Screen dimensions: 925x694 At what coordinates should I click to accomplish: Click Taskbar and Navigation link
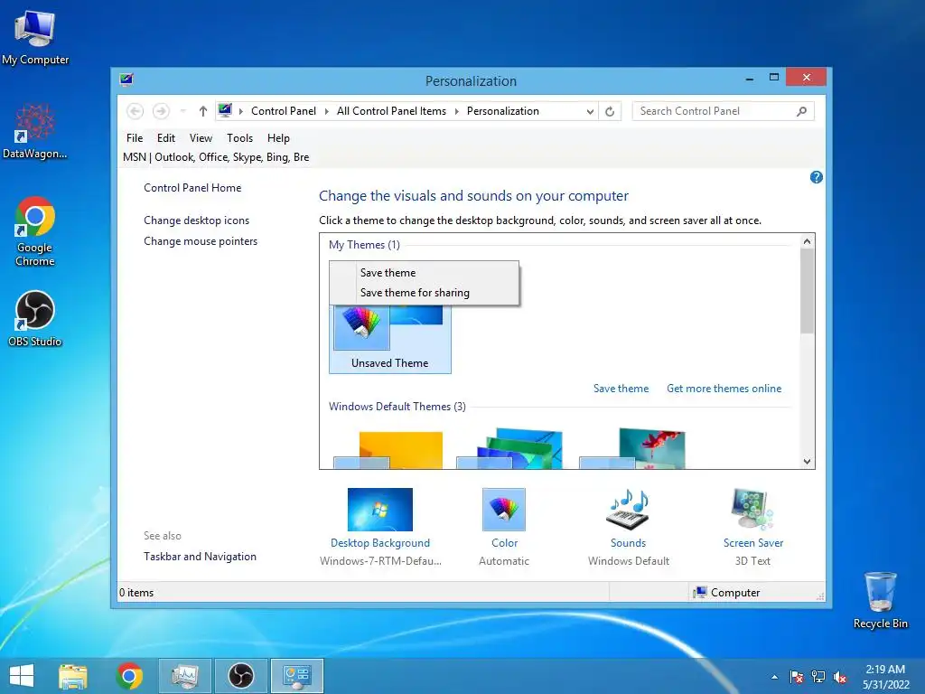(200, 557)
